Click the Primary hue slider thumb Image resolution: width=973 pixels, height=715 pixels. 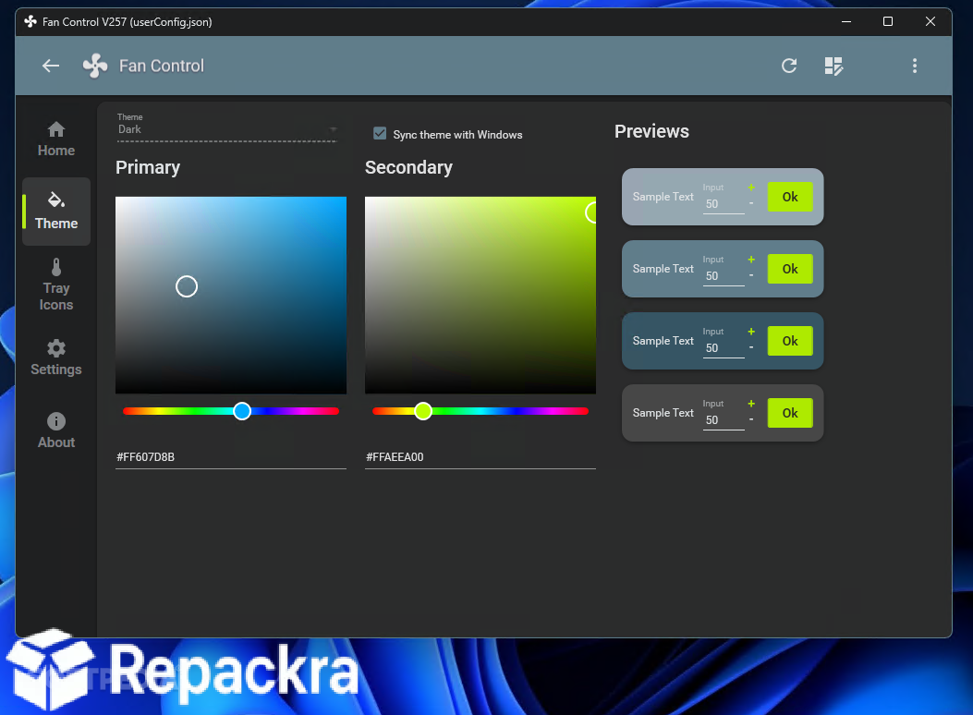(242, 411)
